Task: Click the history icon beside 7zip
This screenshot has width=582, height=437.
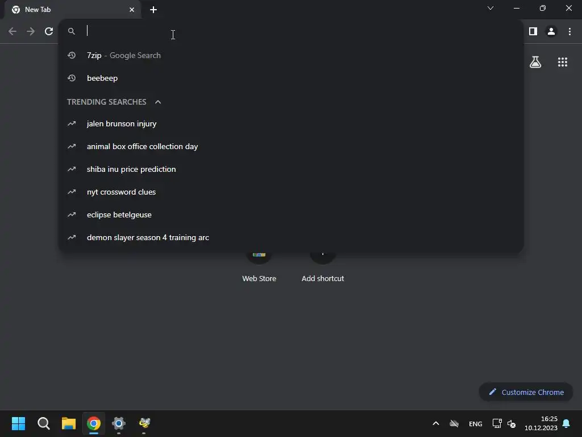Action: coord(72,55)
